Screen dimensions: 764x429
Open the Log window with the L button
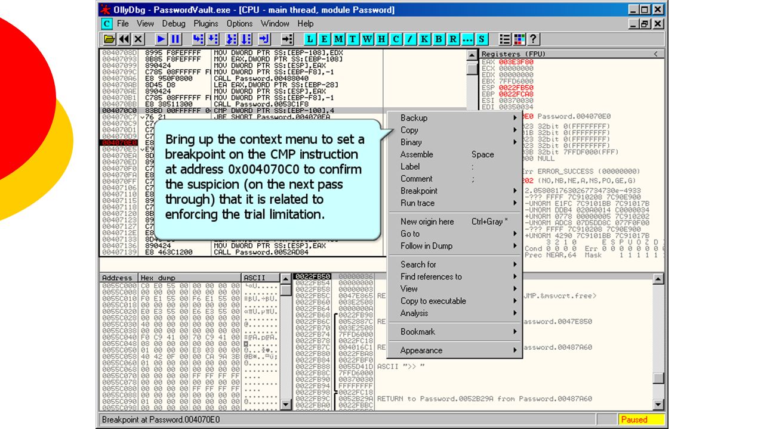click(x=310, y=39)
